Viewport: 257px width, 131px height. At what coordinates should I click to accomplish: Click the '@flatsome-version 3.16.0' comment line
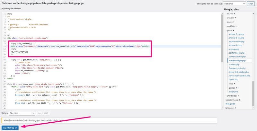click(x=22, y=27)
